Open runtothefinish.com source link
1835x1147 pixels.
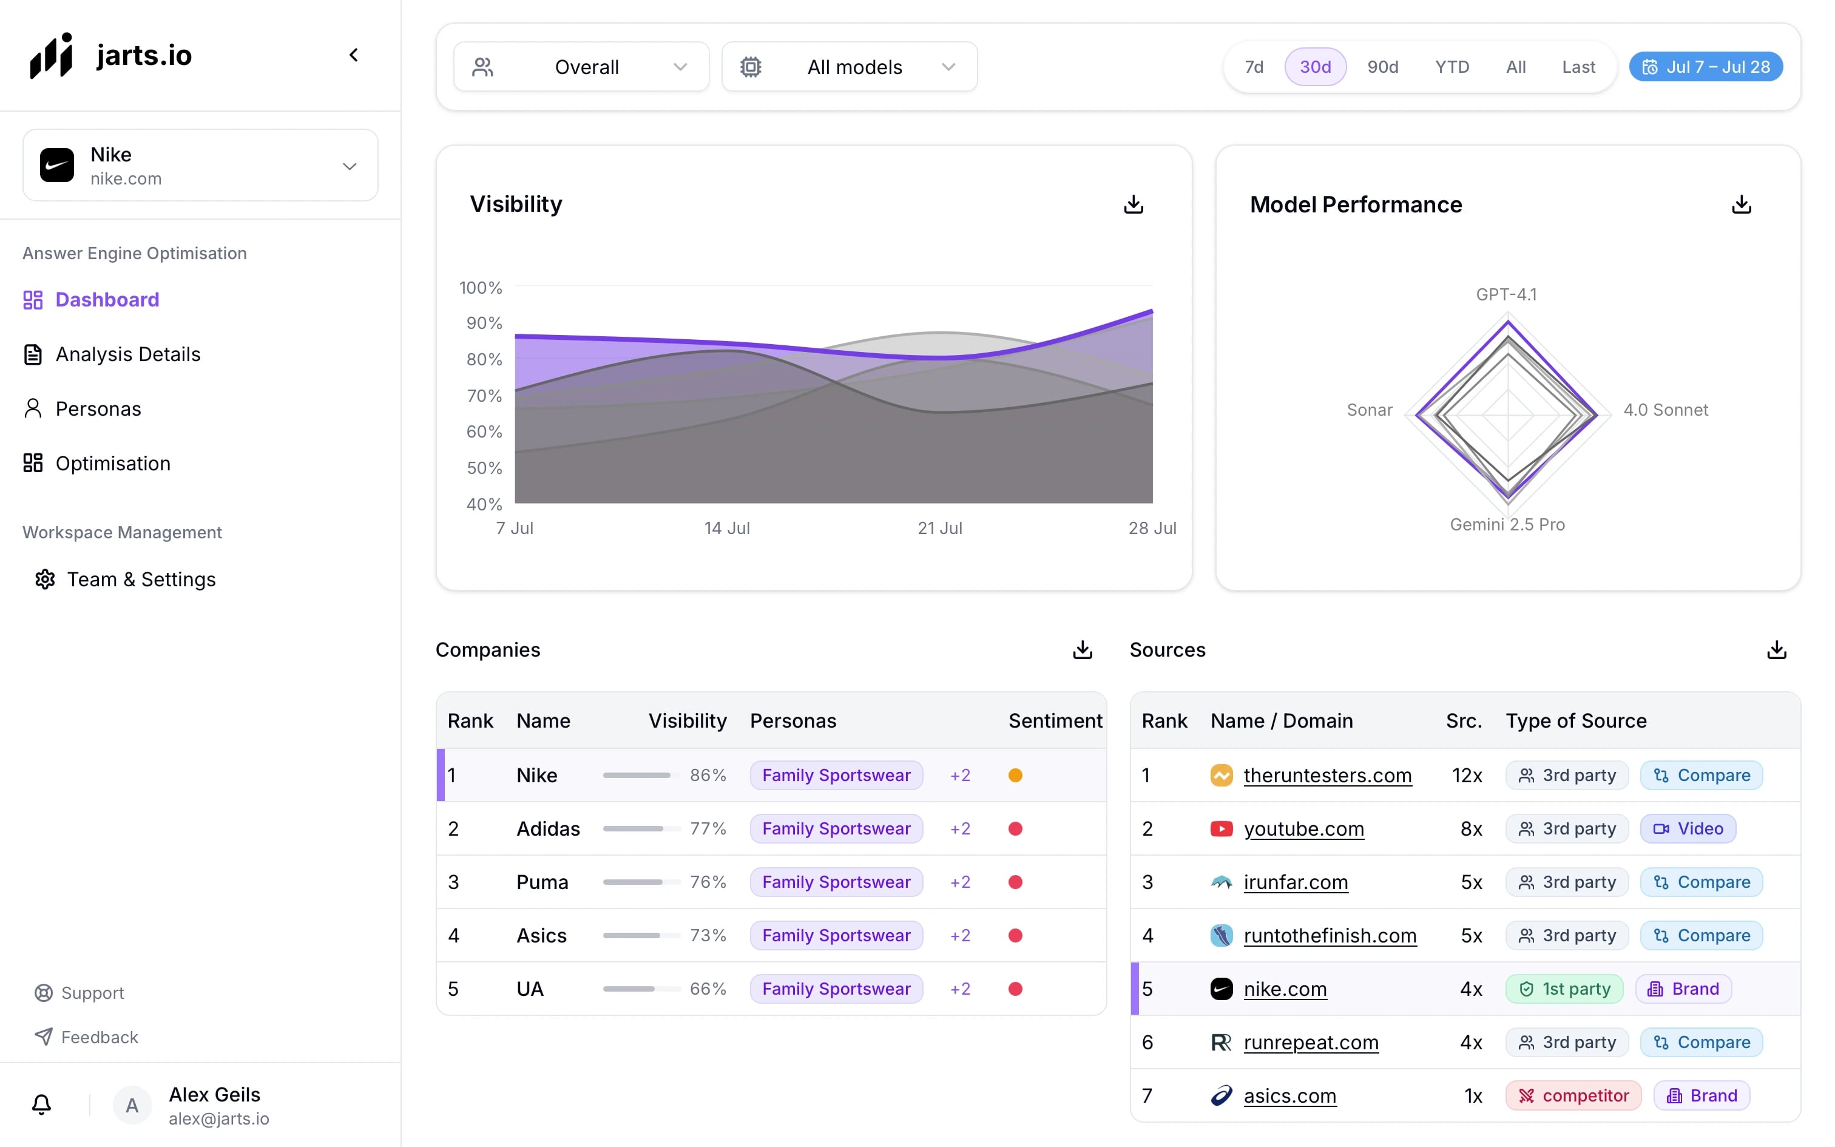point(1330,935)
